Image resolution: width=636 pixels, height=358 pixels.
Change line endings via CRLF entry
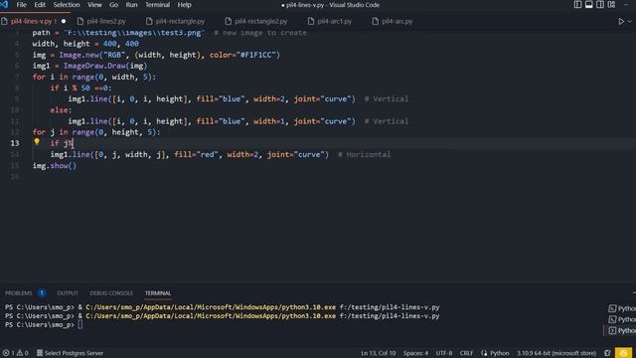[466, 353]
